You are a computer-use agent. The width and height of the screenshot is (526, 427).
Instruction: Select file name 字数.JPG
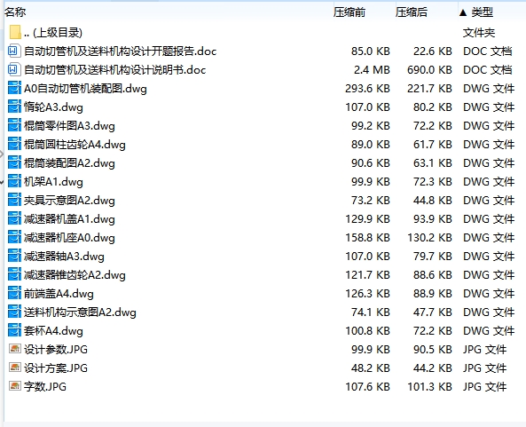coord(45,387)
